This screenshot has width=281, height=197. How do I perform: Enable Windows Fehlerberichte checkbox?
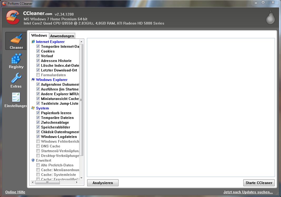(x=38, y=141)
